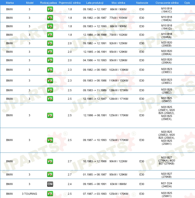This screenshot has width=195, height=198.
Task: Click production dates 09.1983 -> 08.1986
Action: click(95, 80)
